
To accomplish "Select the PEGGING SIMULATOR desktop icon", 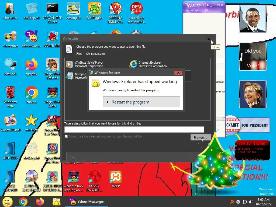I will pyautogui.click(x=115, y=13).
